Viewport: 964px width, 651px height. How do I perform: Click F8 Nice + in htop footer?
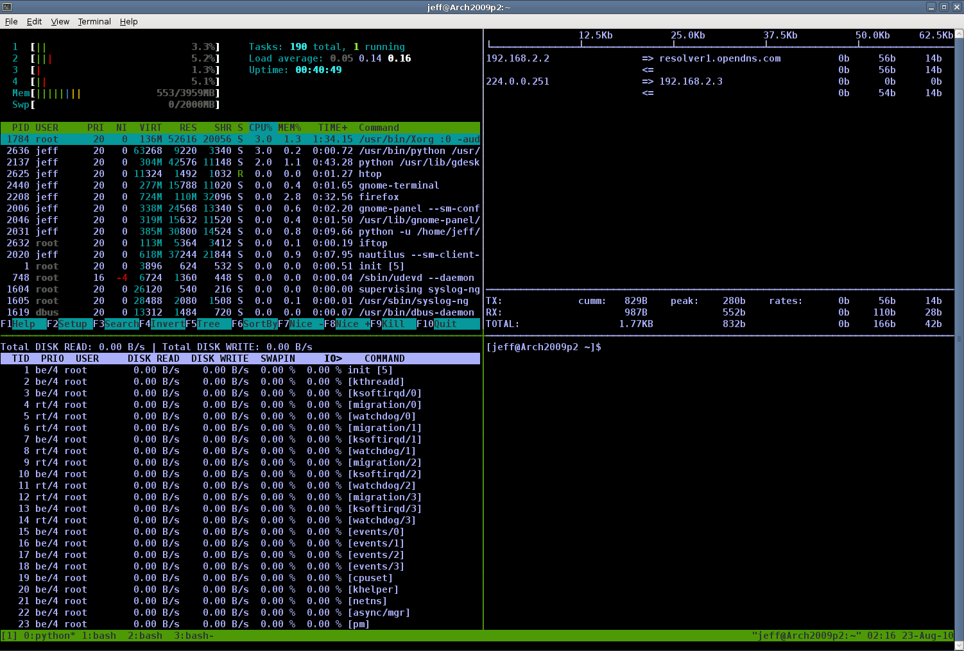pos(347,324)
